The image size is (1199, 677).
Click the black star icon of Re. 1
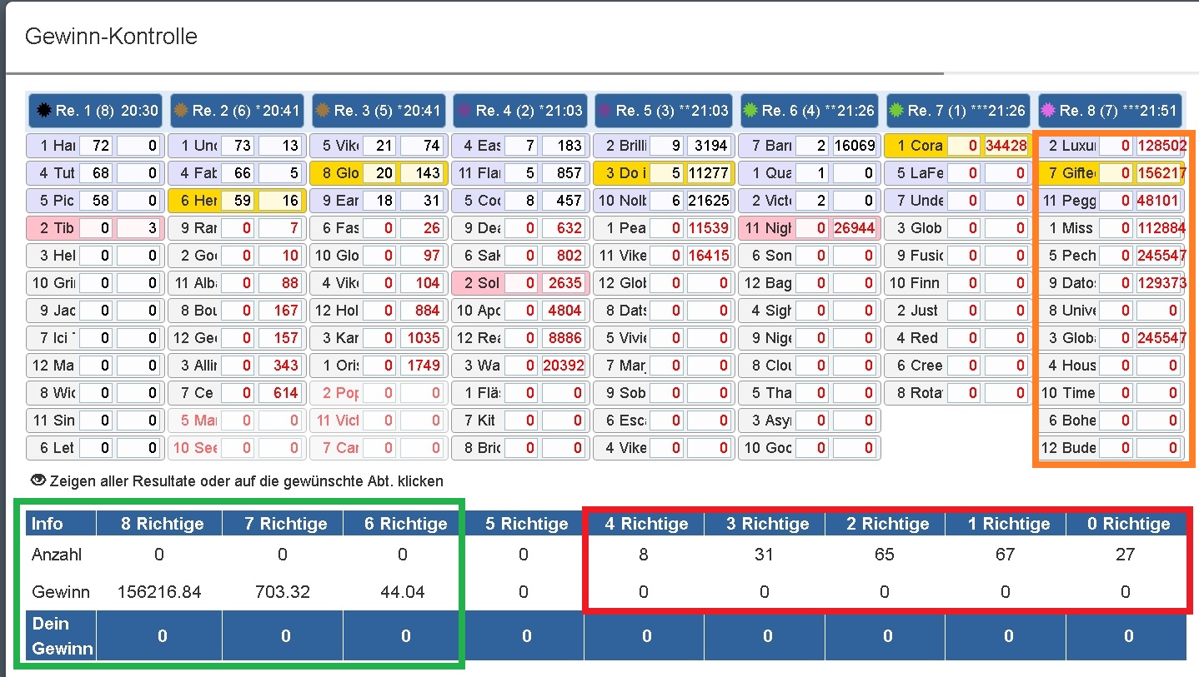coord(44,111)
